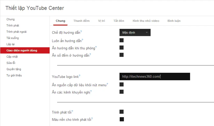
Task: Open the Tắt đèn tab
Action: [119, 21]
